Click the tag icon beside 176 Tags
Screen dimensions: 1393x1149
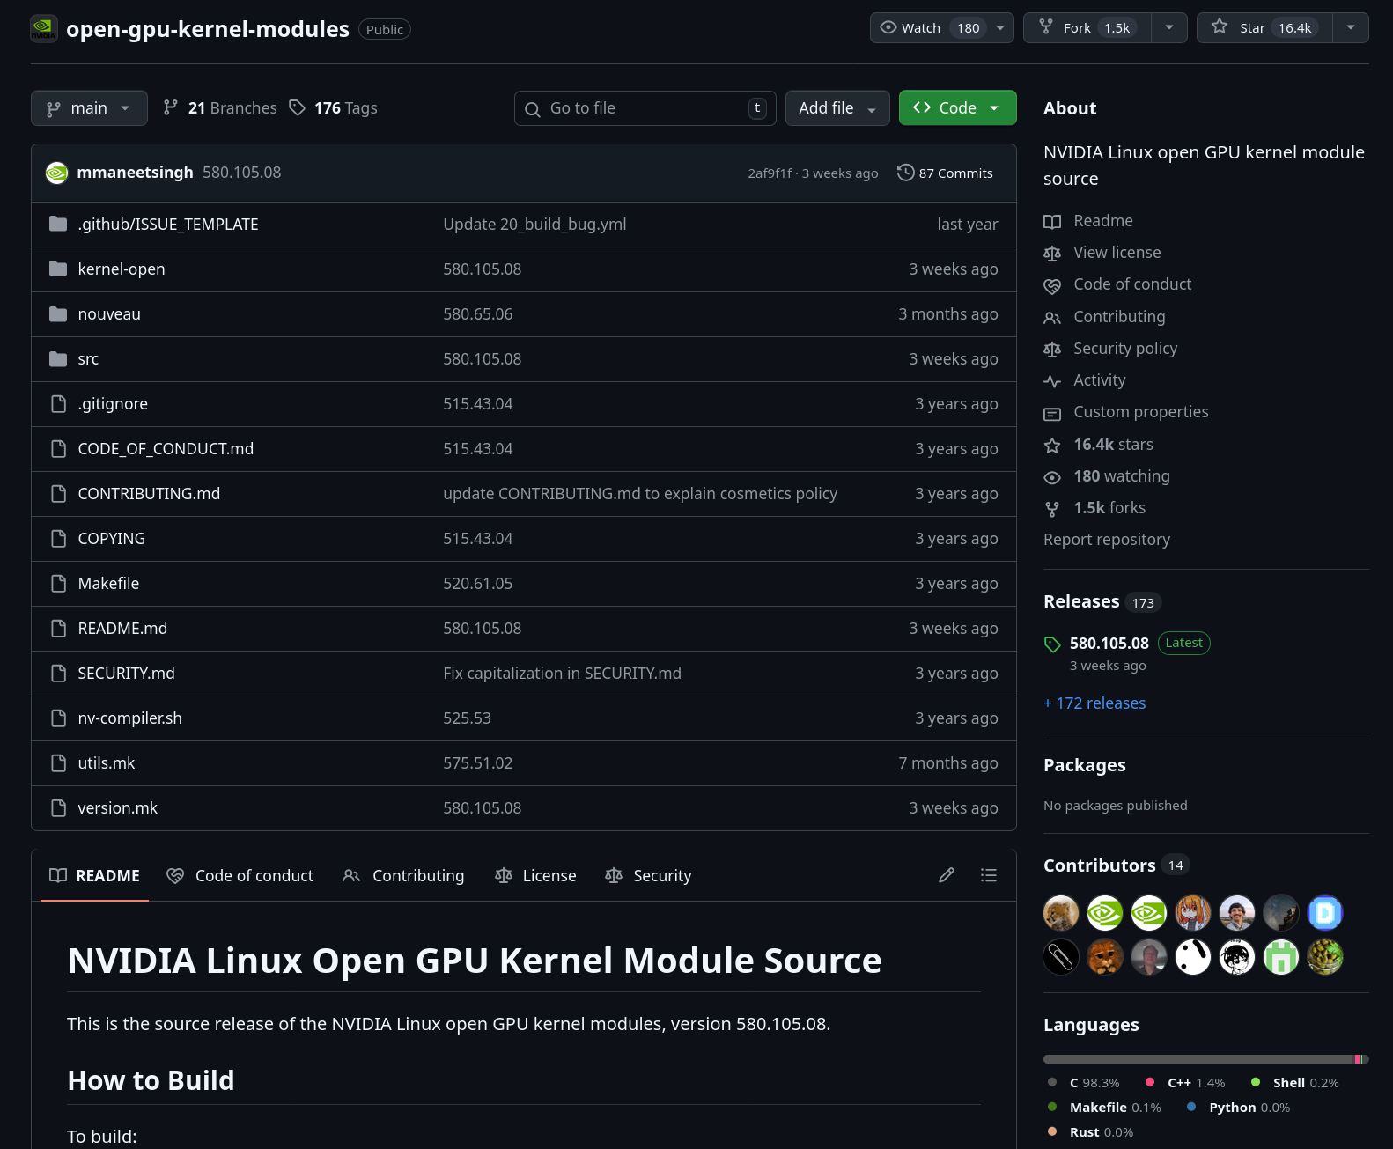(x=298, y=107)
